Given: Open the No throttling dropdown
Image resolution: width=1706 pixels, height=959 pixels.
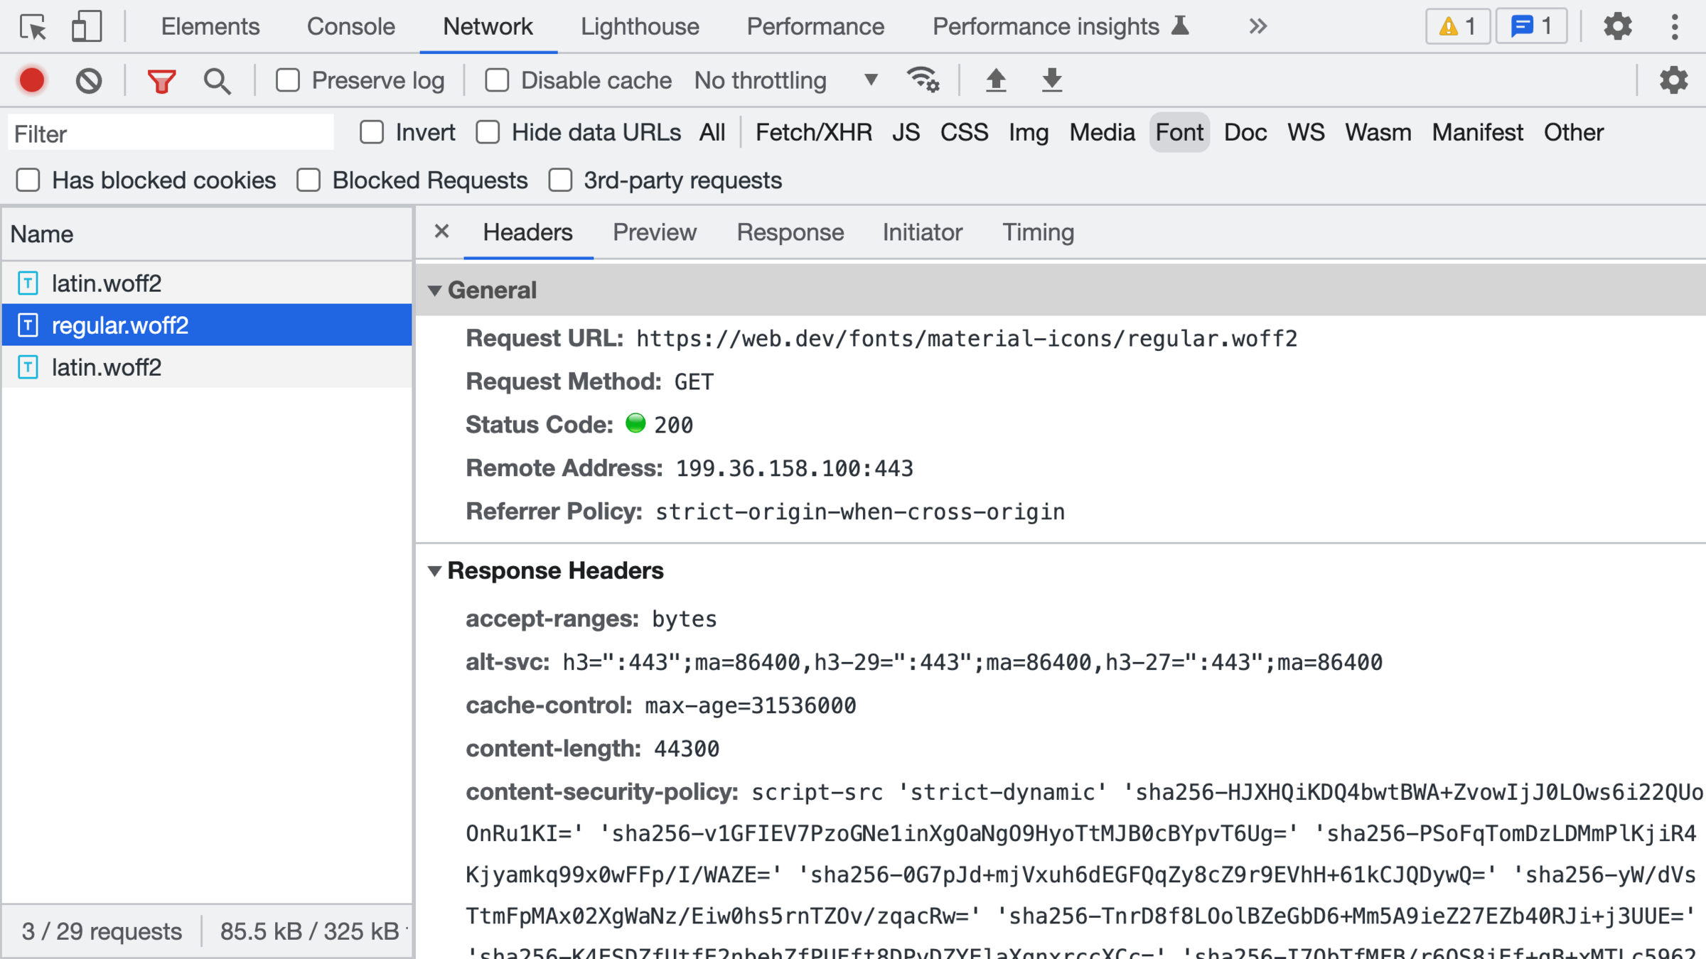Looking at the screenshot, I should 786,80.
